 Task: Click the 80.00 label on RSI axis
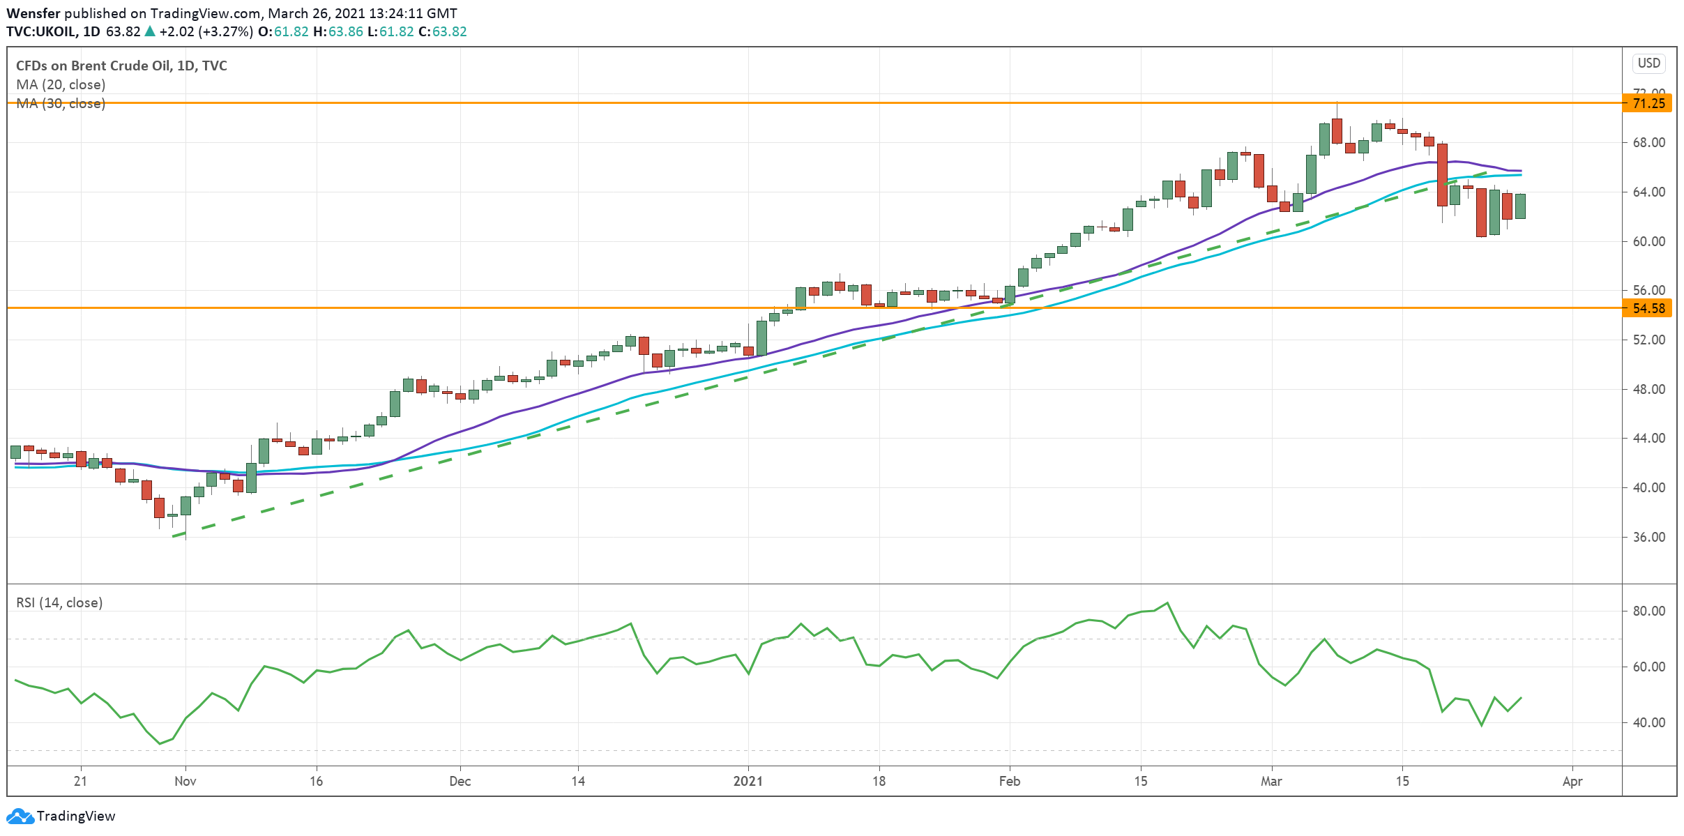(x=1648, y=611)
